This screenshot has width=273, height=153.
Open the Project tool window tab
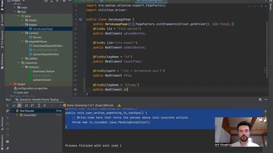[2, 5]
